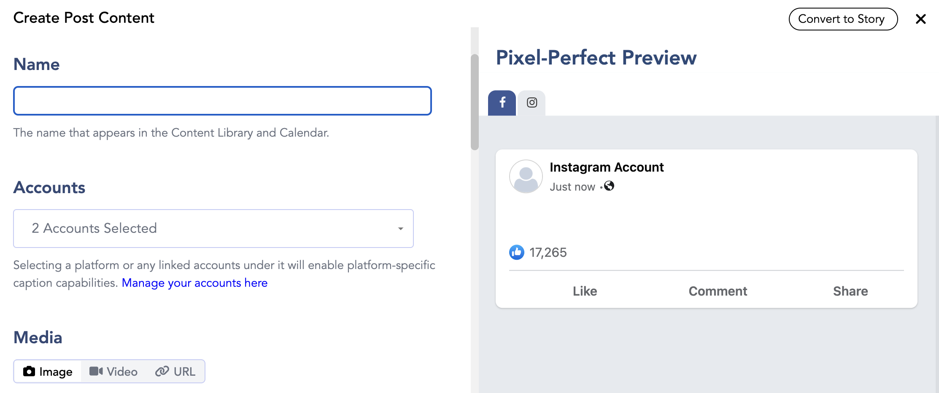Click the Instagram Account name in preview
This screenshot has height=393, width=939.
pyautogui.click(x=607, y=167)
